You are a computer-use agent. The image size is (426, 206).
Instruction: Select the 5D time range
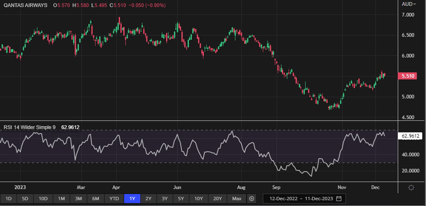(x=25, y=199)
